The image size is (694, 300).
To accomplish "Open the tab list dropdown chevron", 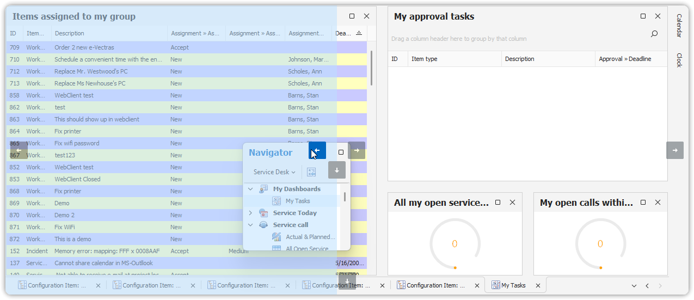I will [x=634, y=286].
